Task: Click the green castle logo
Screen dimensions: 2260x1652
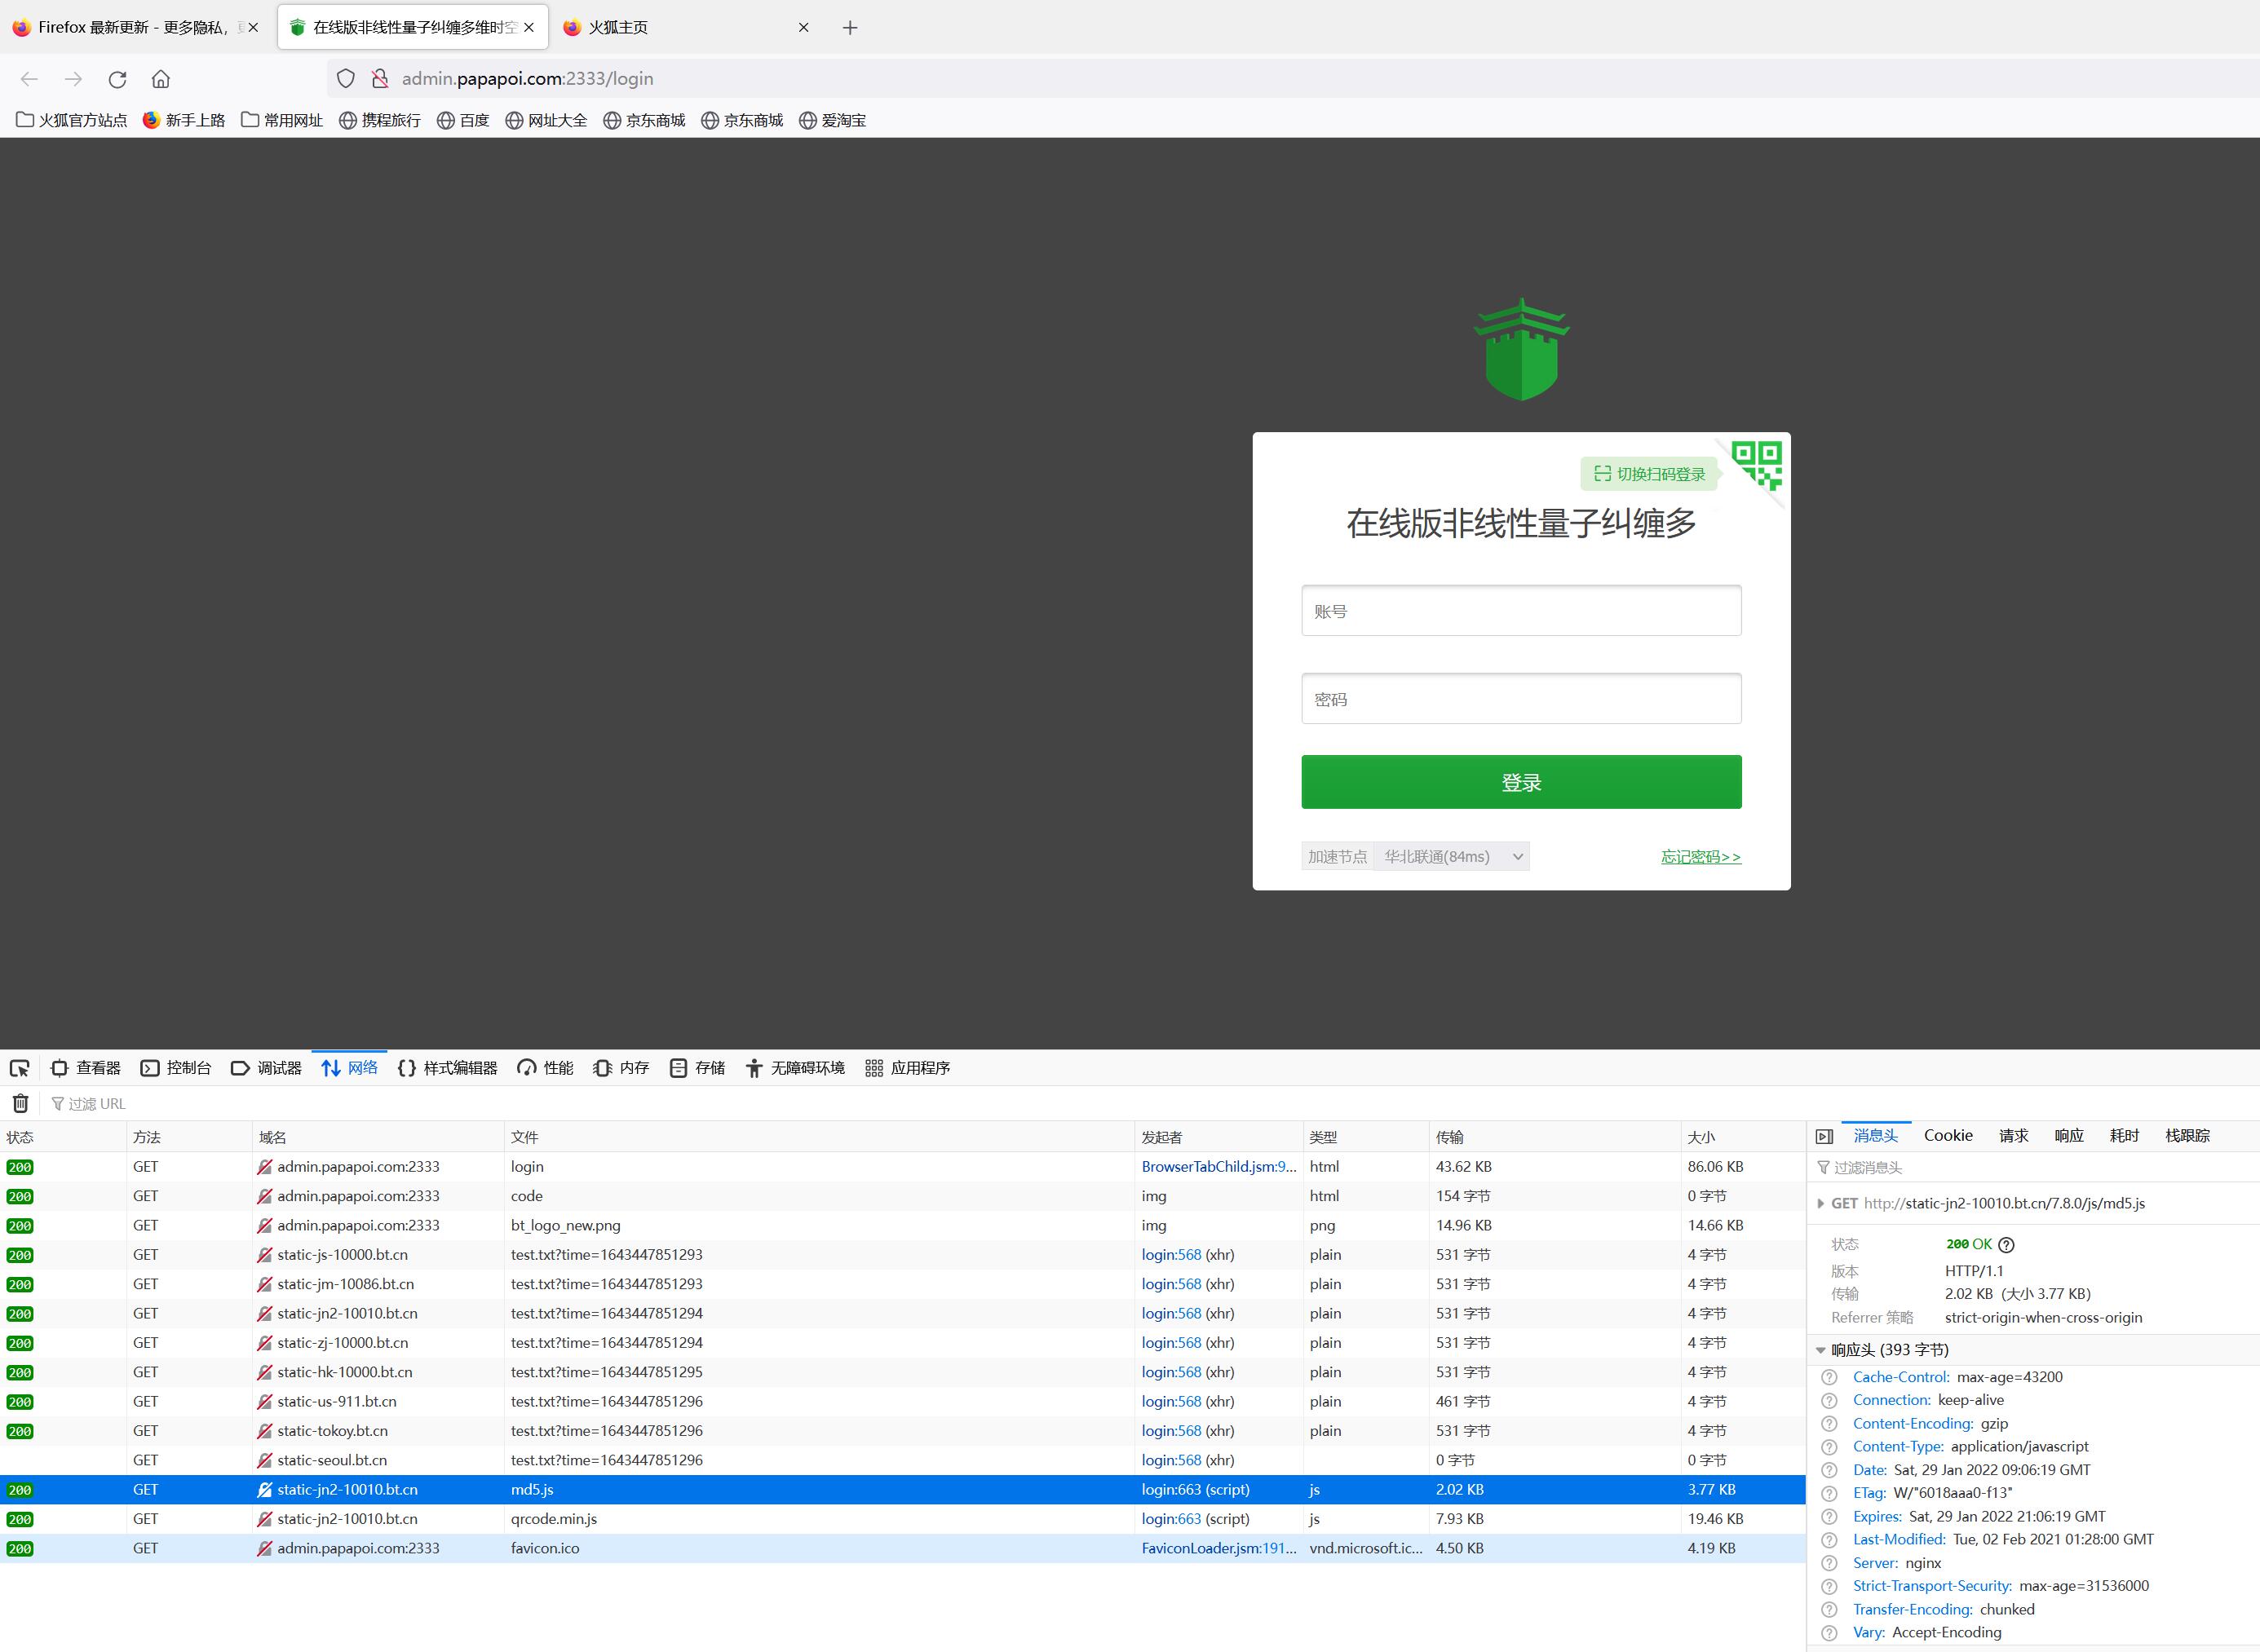Action: pos(1521,349)
